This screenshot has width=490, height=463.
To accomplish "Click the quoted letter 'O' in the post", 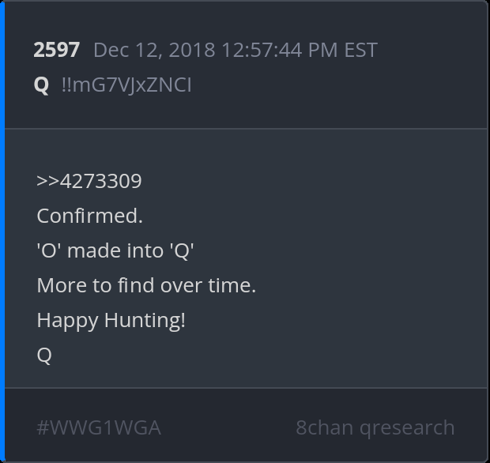I will pos(46,250).
